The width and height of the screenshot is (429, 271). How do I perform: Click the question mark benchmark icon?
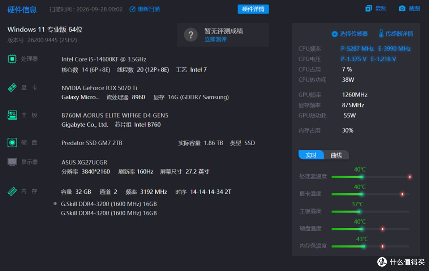tap(191, 35)
